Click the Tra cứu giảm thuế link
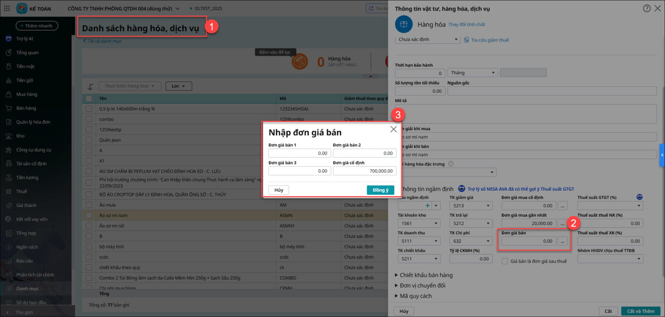Image resolution: width=665 pixels, height=317 pixels. [x=489, y=40]
